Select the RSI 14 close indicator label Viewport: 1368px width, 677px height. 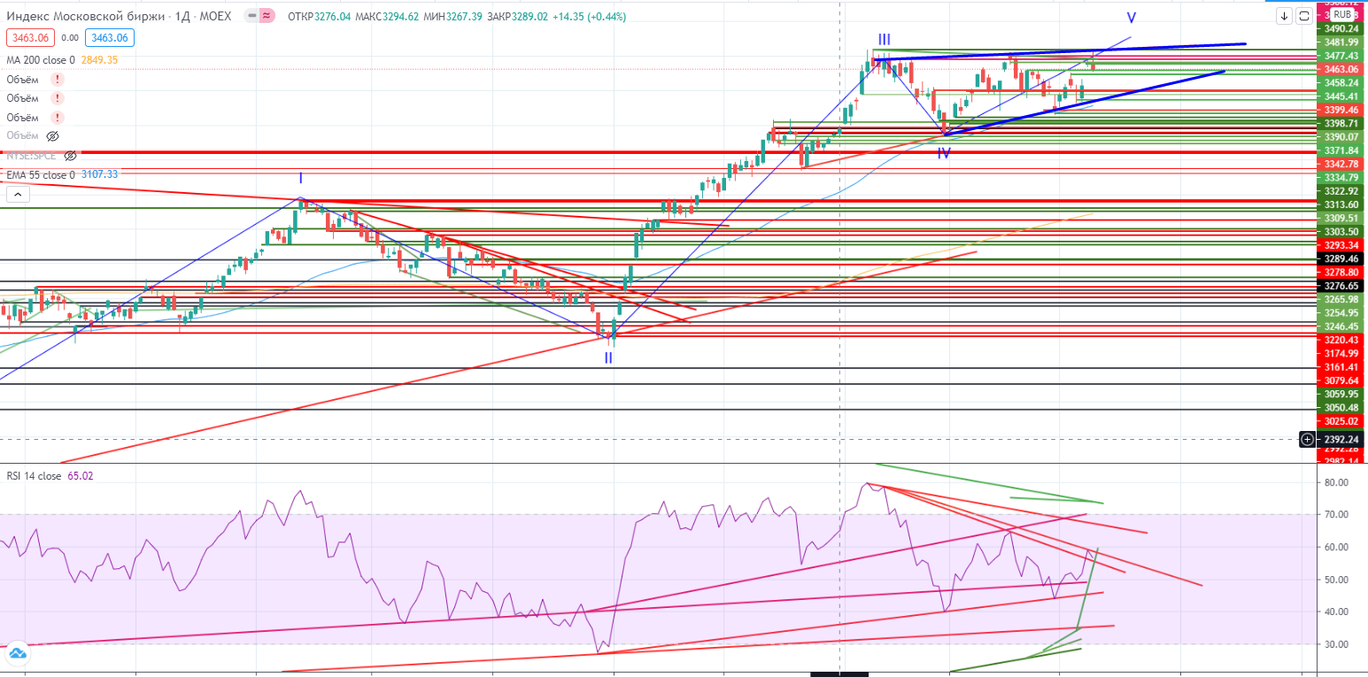[35, 476]
